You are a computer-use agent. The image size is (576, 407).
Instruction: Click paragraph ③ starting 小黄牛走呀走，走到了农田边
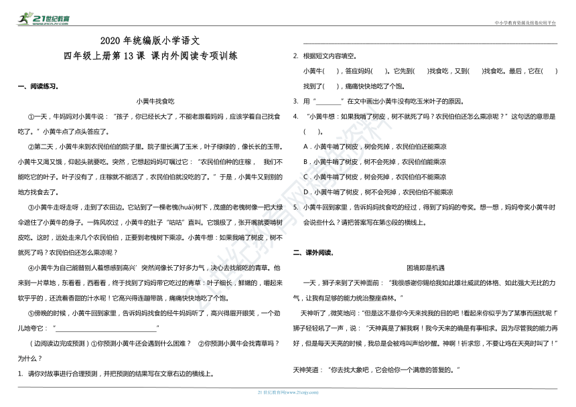(x=150, y=230)
